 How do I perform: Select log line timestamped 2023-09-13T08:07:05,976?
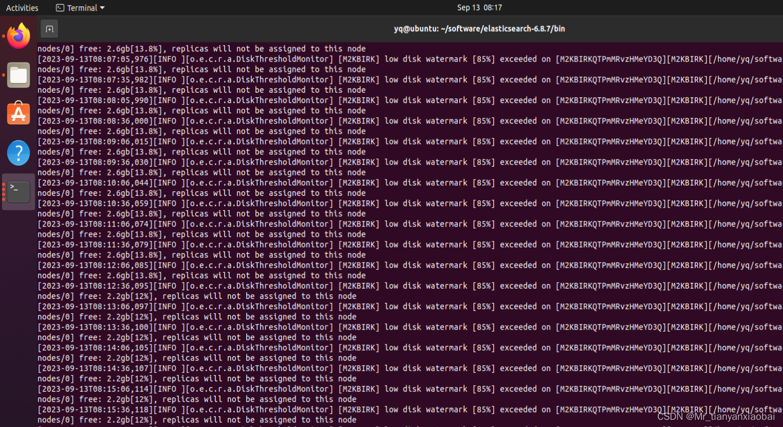point(410,59)
